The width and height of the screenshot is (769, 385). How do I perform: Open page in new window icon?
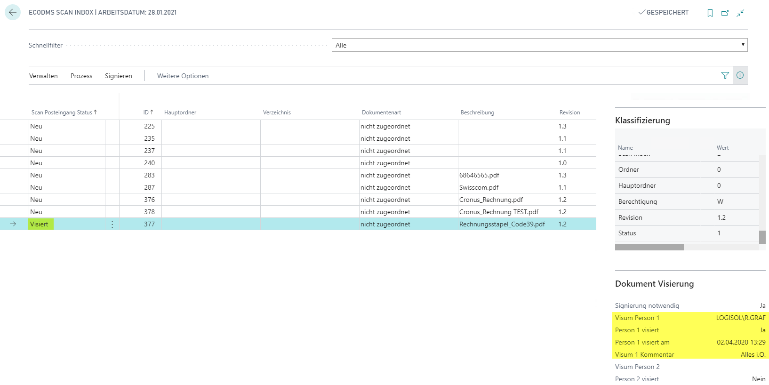coord(725,13)
